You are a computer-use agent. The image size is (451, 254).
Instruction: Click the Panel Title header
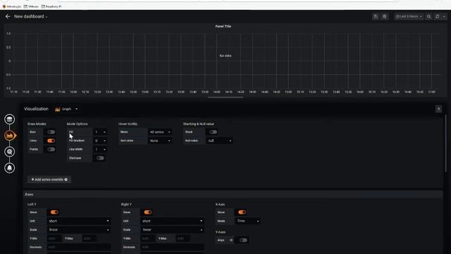tap(223, 26)
